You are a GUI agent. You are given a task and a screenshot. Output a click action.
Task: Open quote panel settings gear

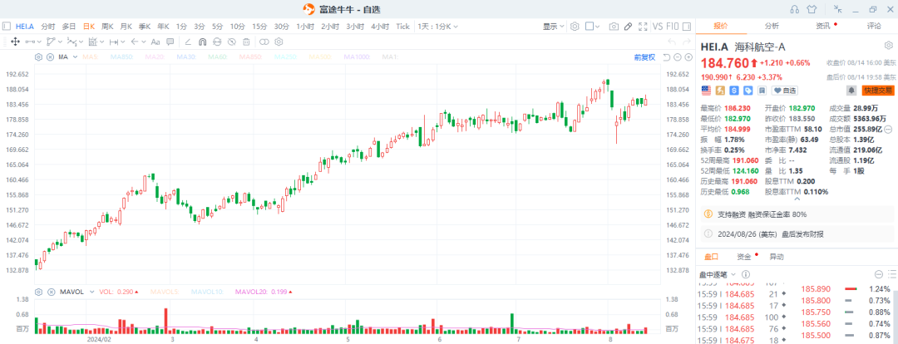point(888,45)
